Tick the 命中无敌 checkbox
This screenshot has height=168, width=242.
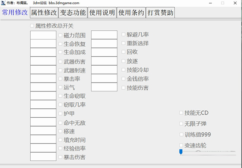[60, 123]
